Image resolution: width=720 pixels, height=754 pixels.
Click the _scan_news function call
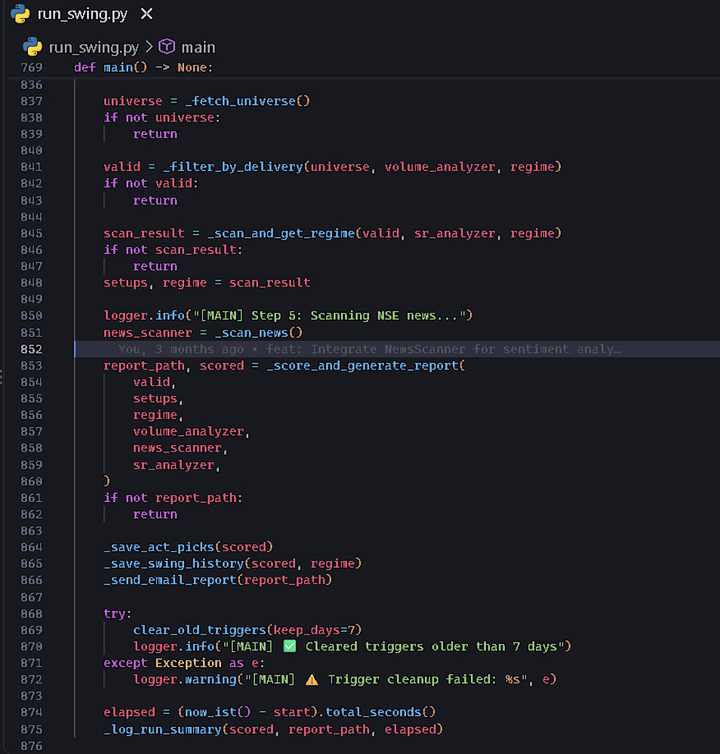tap(251, 333)
